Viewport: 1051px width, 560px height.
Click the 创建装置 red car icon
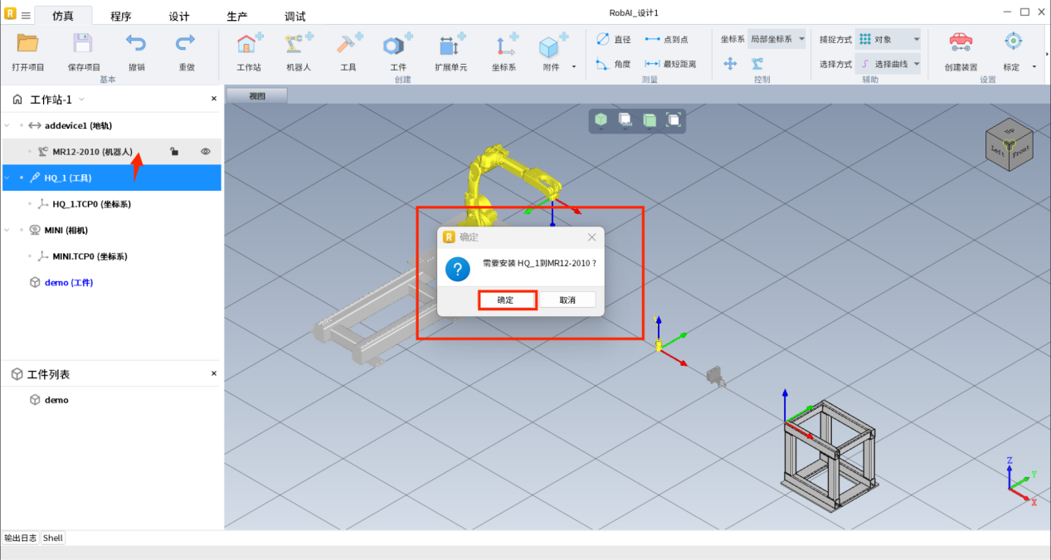pyautogui.click(x=961, y=43)
